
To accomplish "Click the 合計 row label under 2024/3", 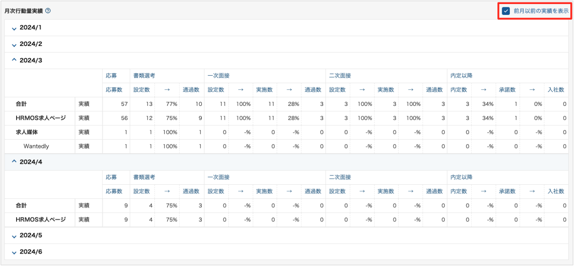I will 21,104.
